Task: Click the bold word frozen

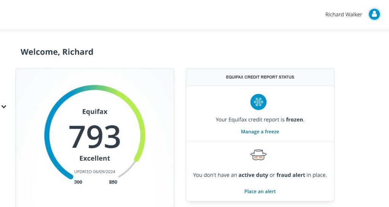Action: click(x=294, y=119)
